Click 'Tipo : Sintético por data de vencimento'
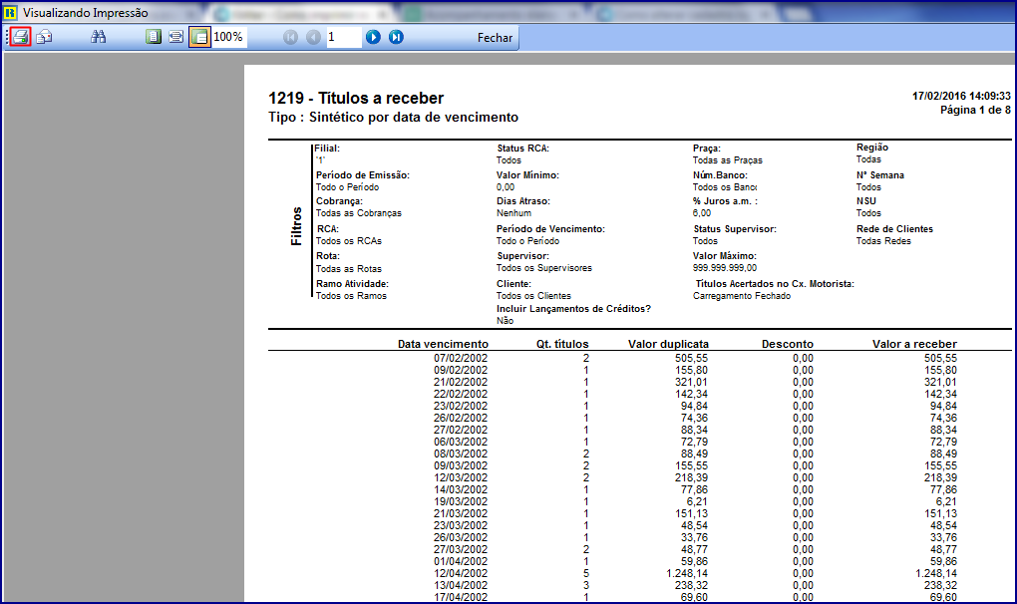The height and width of the screenshot is (604, 1017). pyautogui.click(x=394, y=118)
